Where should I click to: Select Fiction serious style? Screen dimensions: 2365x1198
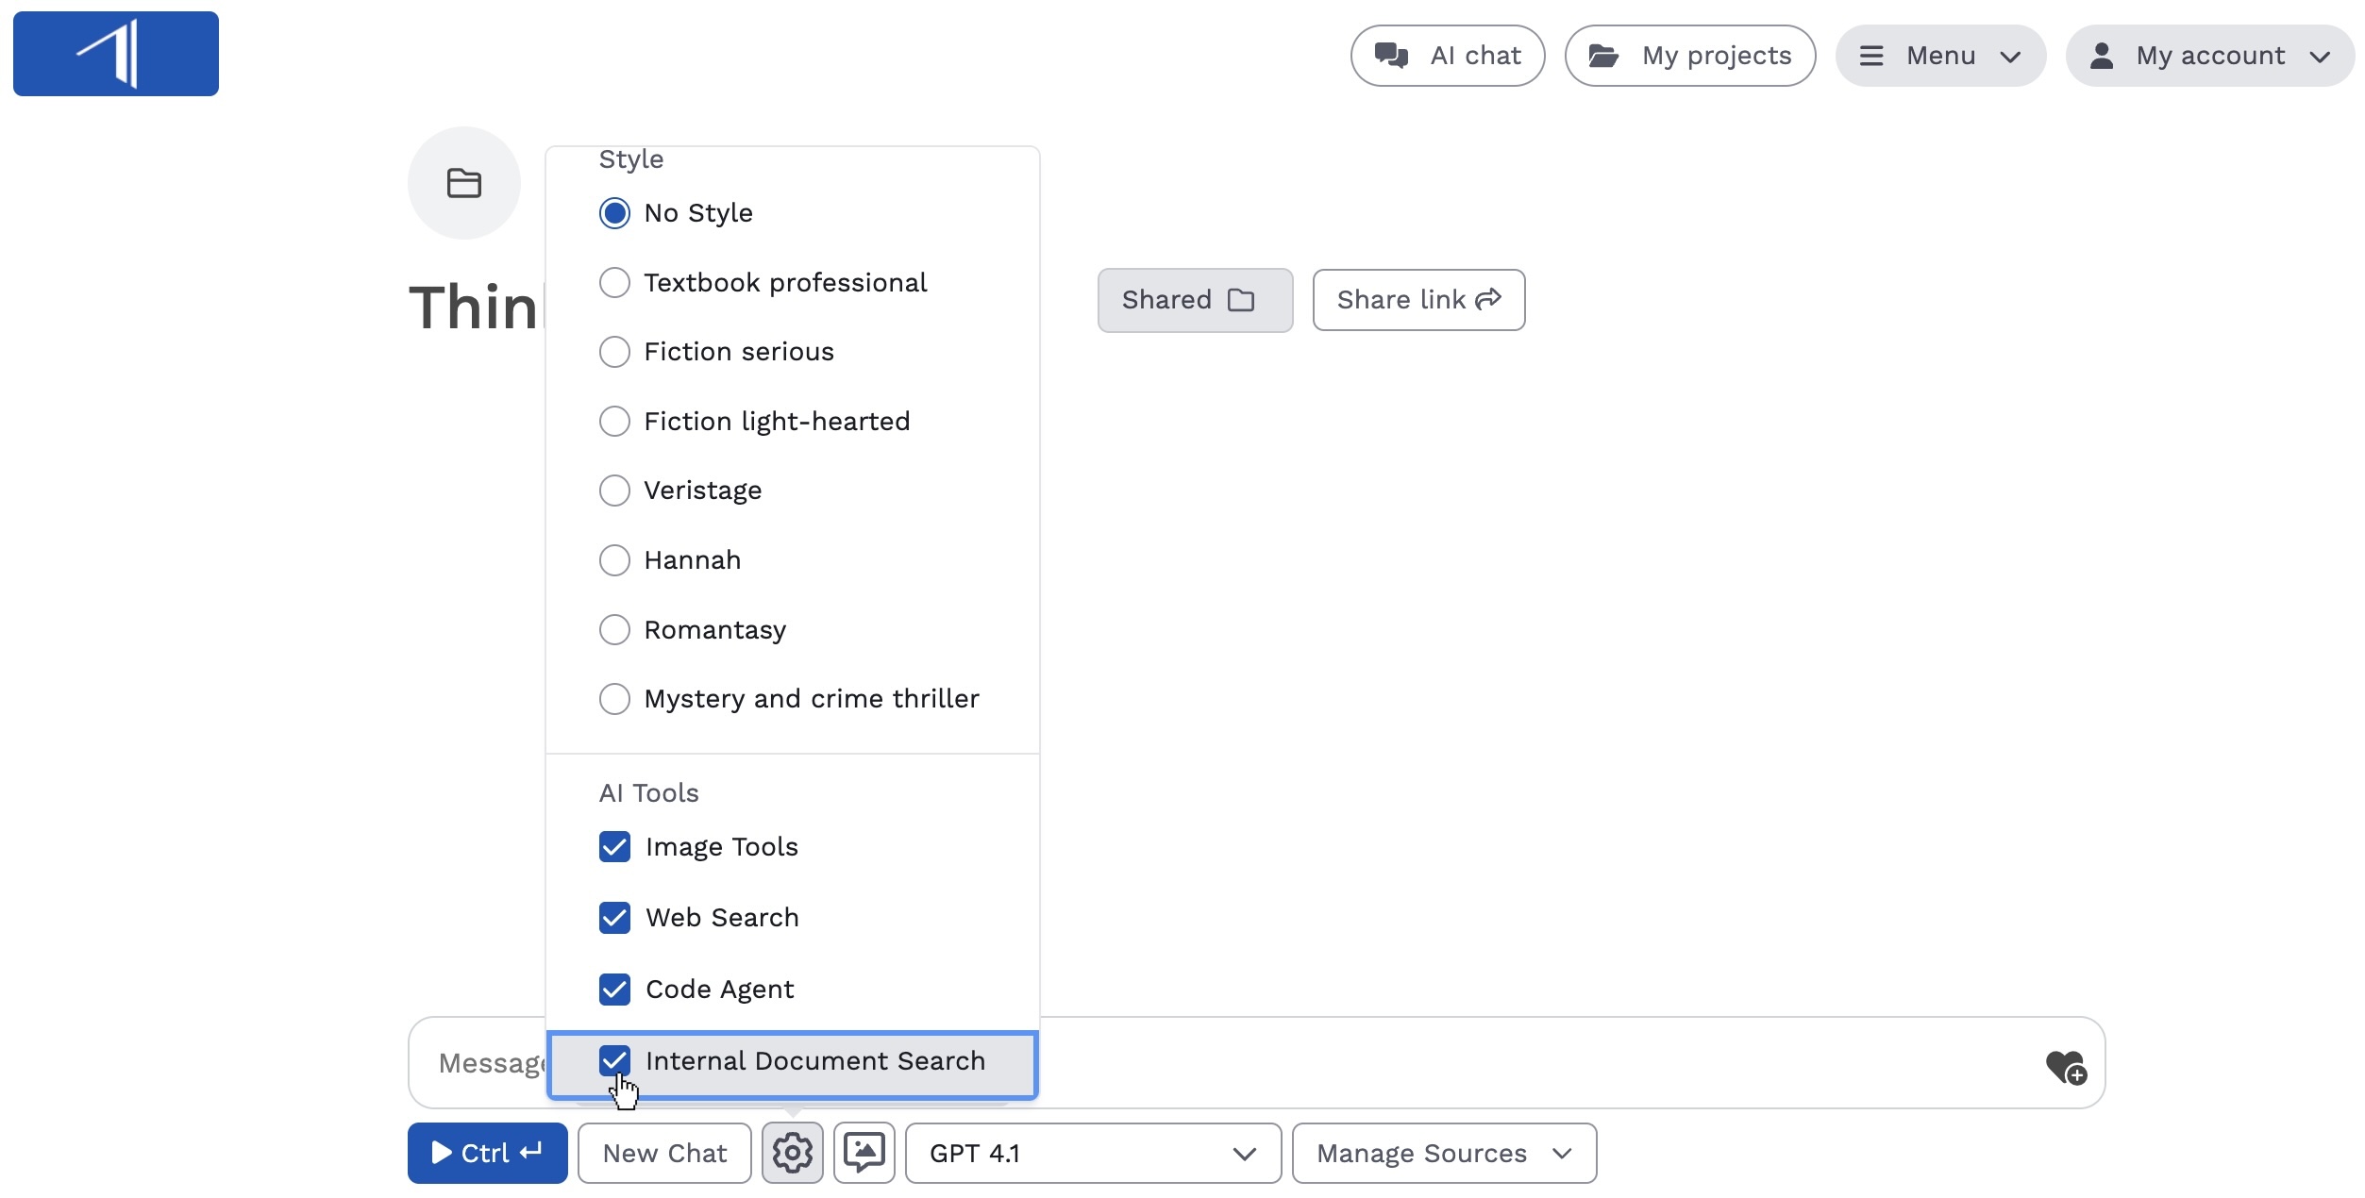tap(614, 352)
